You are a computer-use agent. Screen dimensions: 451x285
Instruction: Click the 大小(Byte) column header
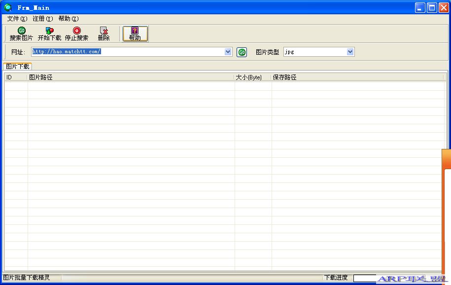(252, 77)
